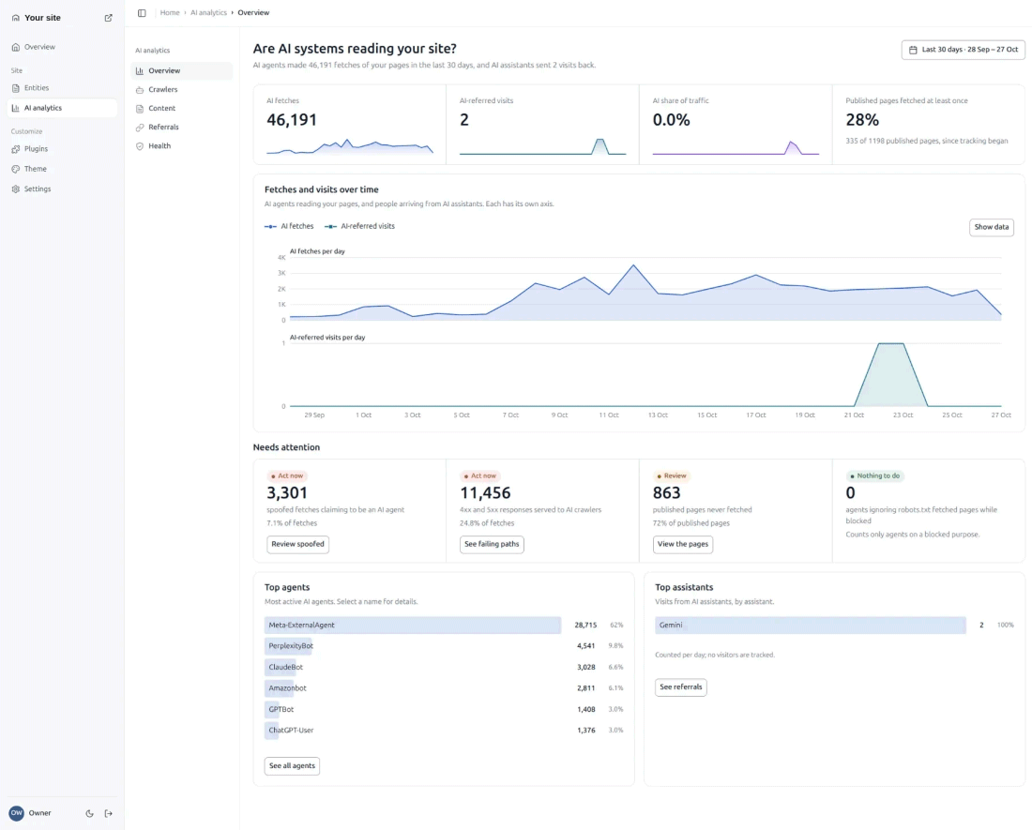
Task: Toggle AI-referred visits legend series
Action: pyautogui.click(x=359, y=226)
